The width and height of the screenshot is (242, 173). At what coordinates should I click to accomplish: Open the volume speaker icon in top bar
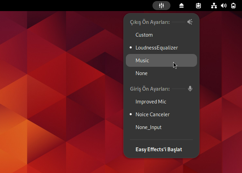(224, 6)
